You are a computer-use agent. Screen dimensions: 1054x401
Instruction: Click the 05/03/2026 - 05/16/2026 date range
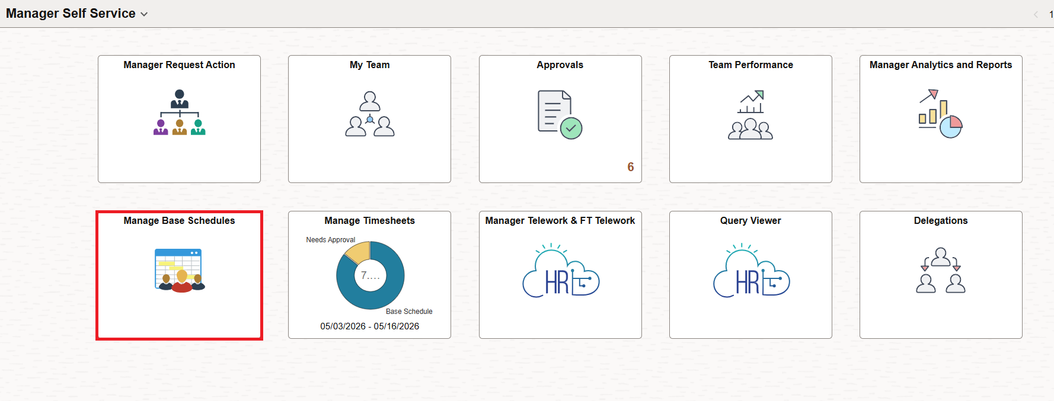point(370,326)
